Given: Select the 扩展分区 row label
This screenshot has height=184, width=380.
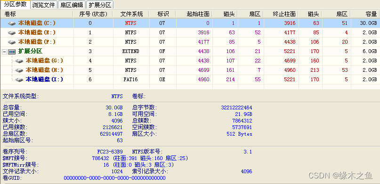Looking at the screenshot, I should pos(30,51).
